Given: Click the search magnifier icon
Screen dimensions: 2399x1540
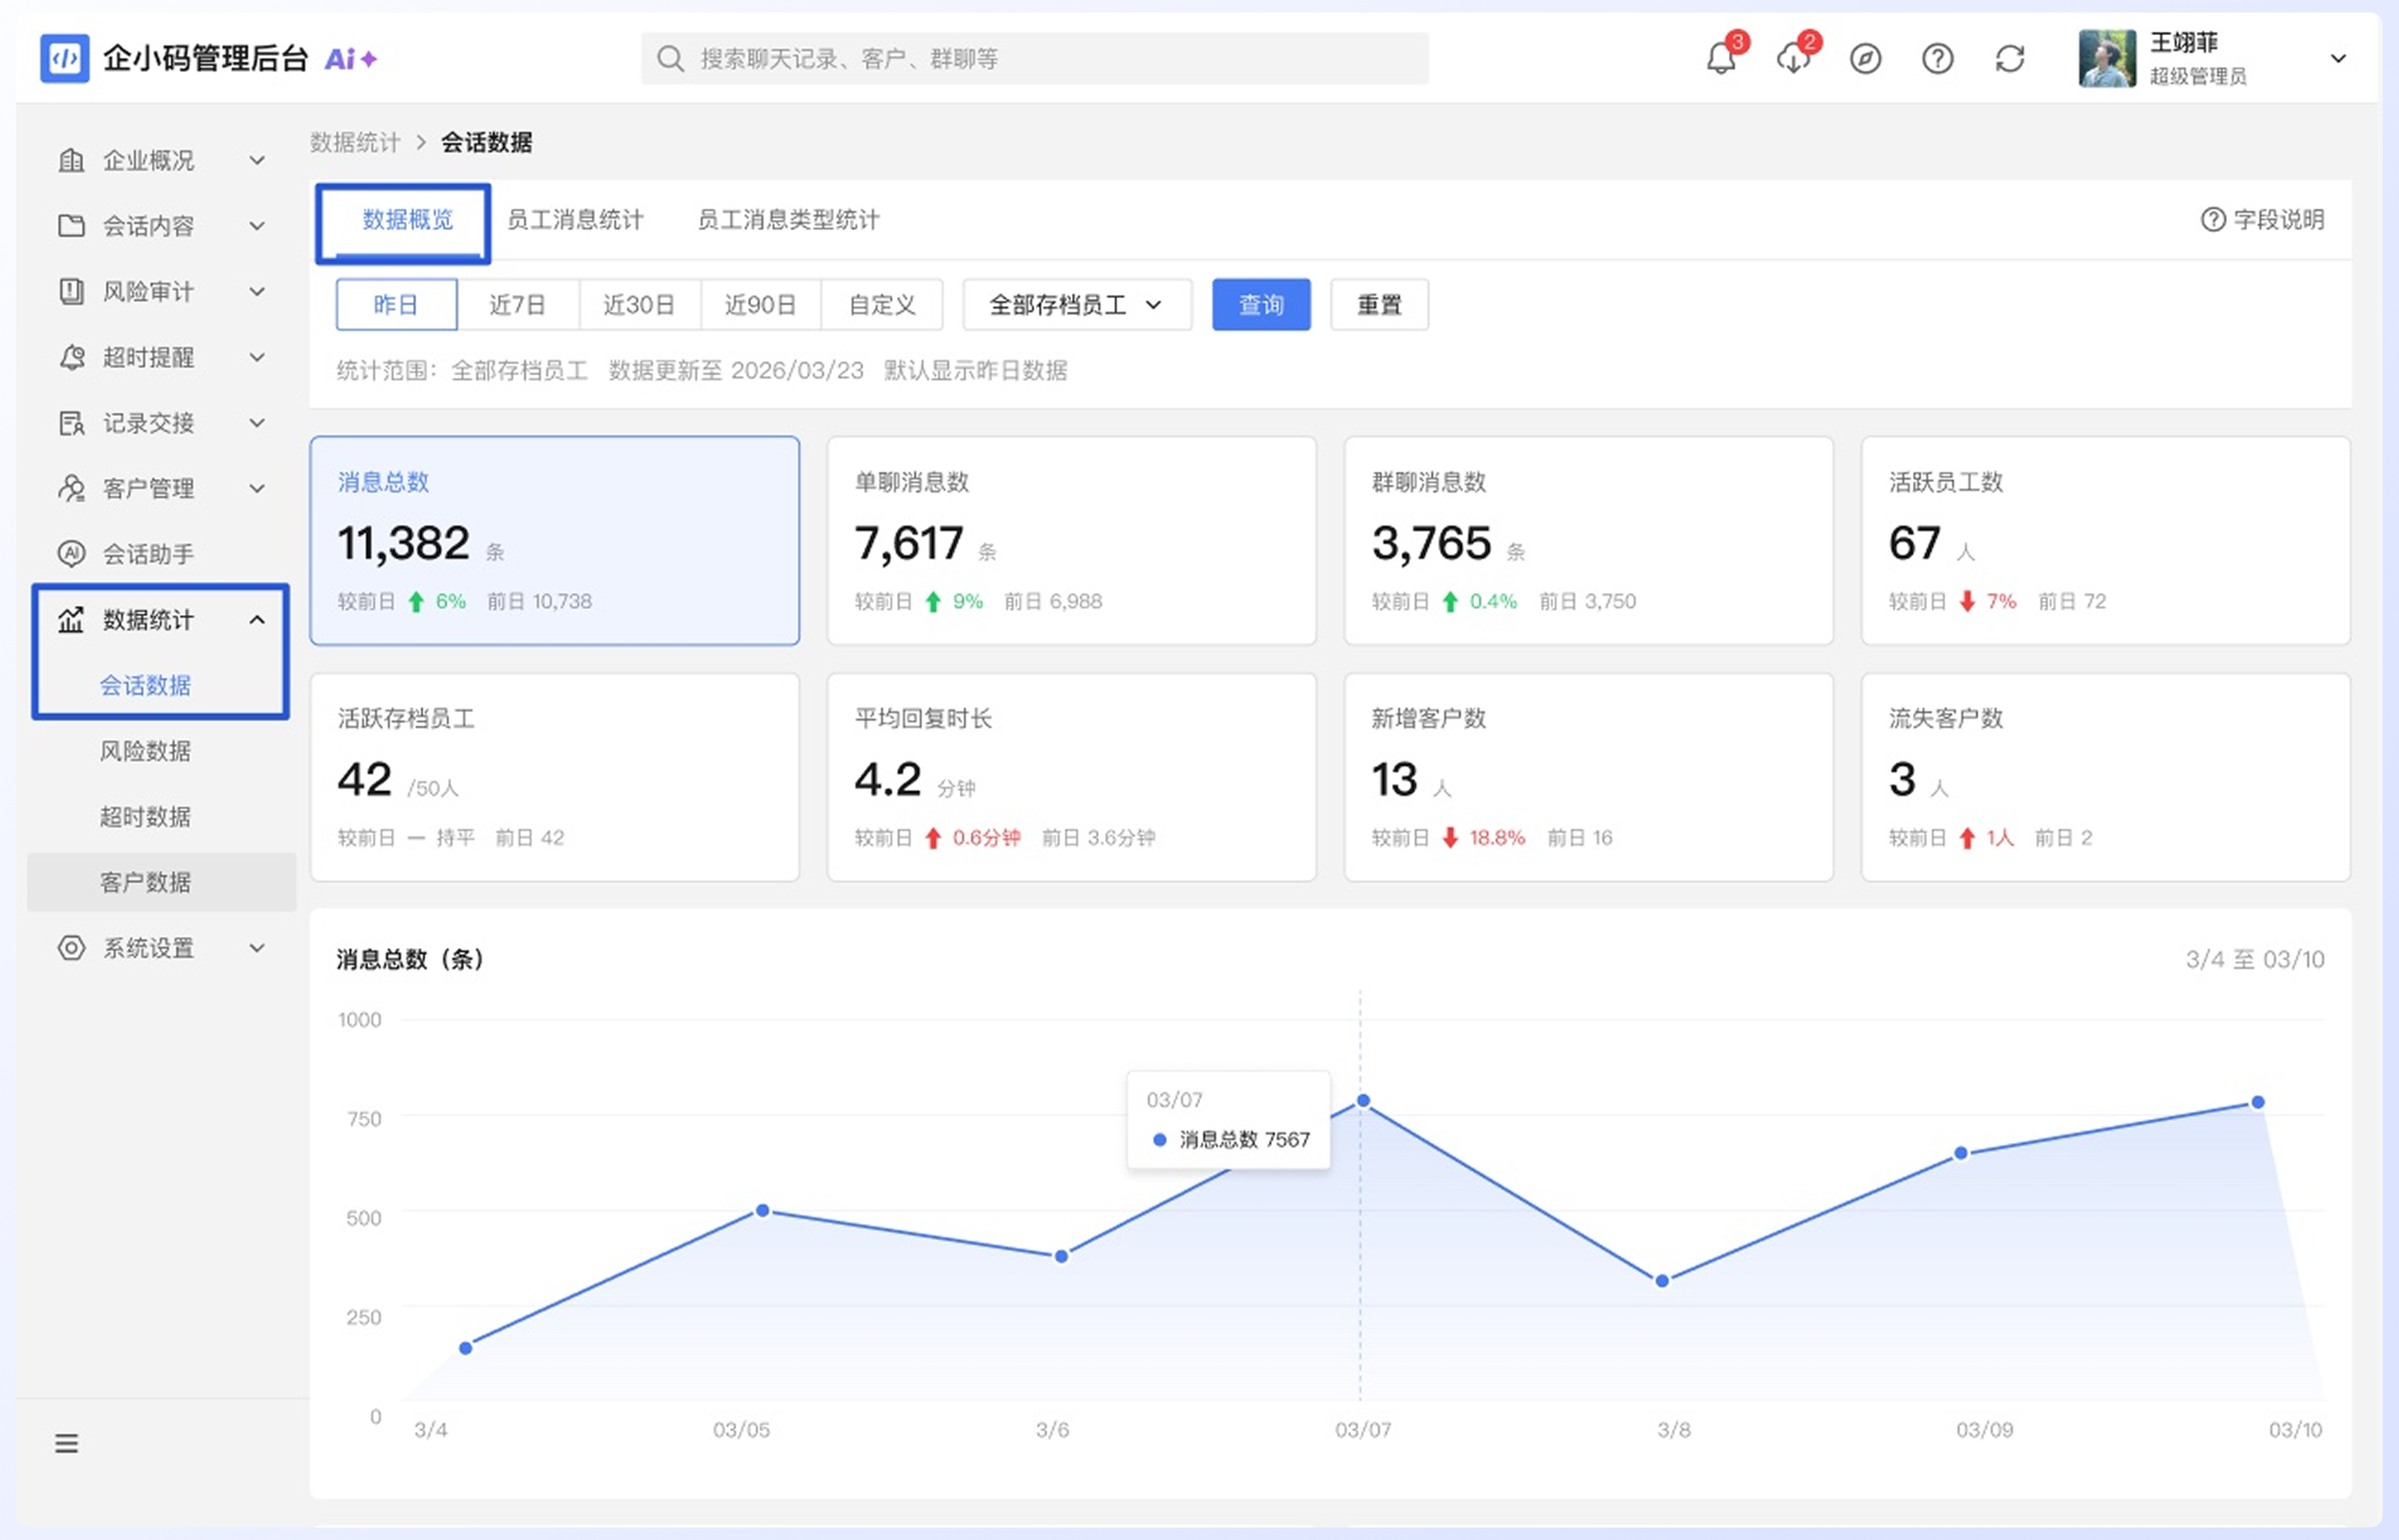Looking at the screenshot, I should click(669, 59).
